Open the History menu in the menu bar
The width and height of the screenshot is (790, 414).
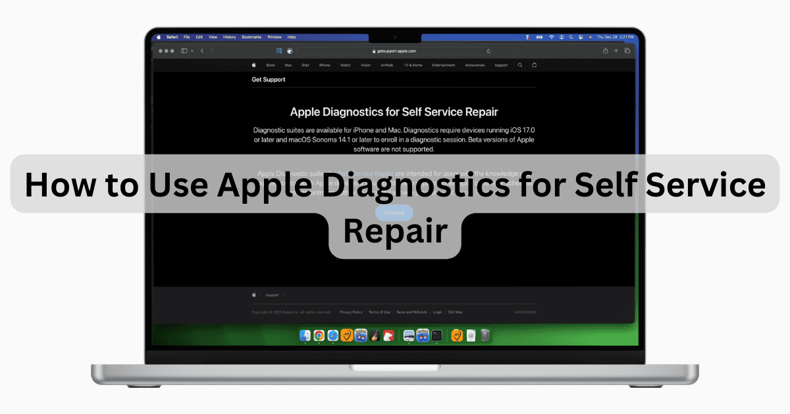tap(229, 37)
